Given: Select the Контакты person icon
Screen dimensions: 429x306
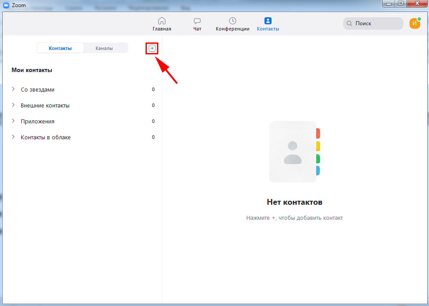Looking at the screenshot, I should 268,21.
